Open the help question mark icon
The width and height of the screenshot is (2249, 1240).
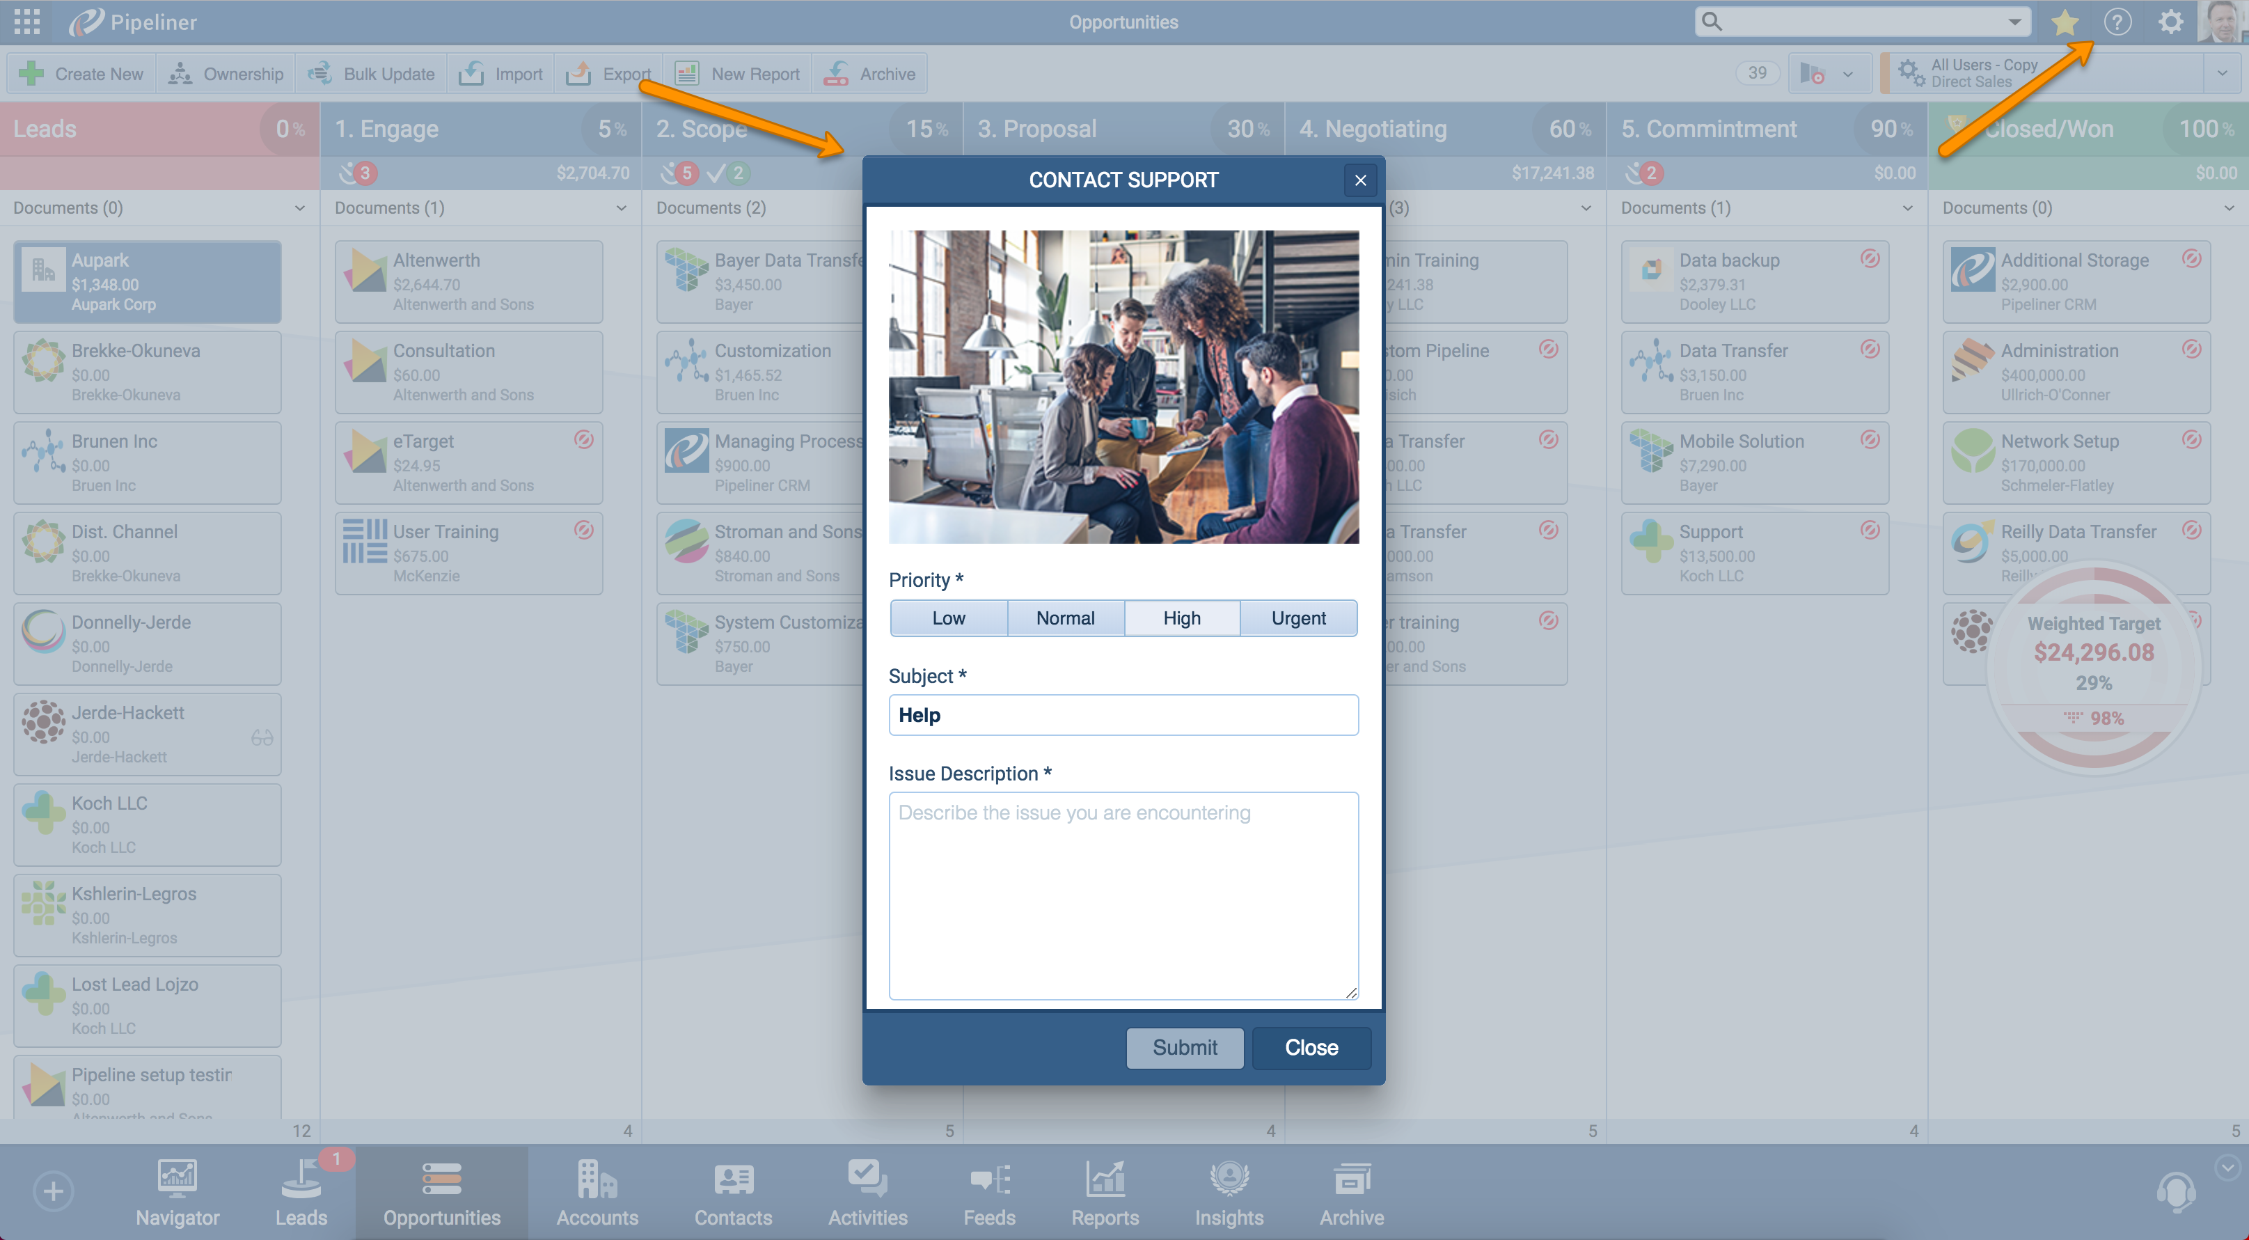(x=2117, y=23)
